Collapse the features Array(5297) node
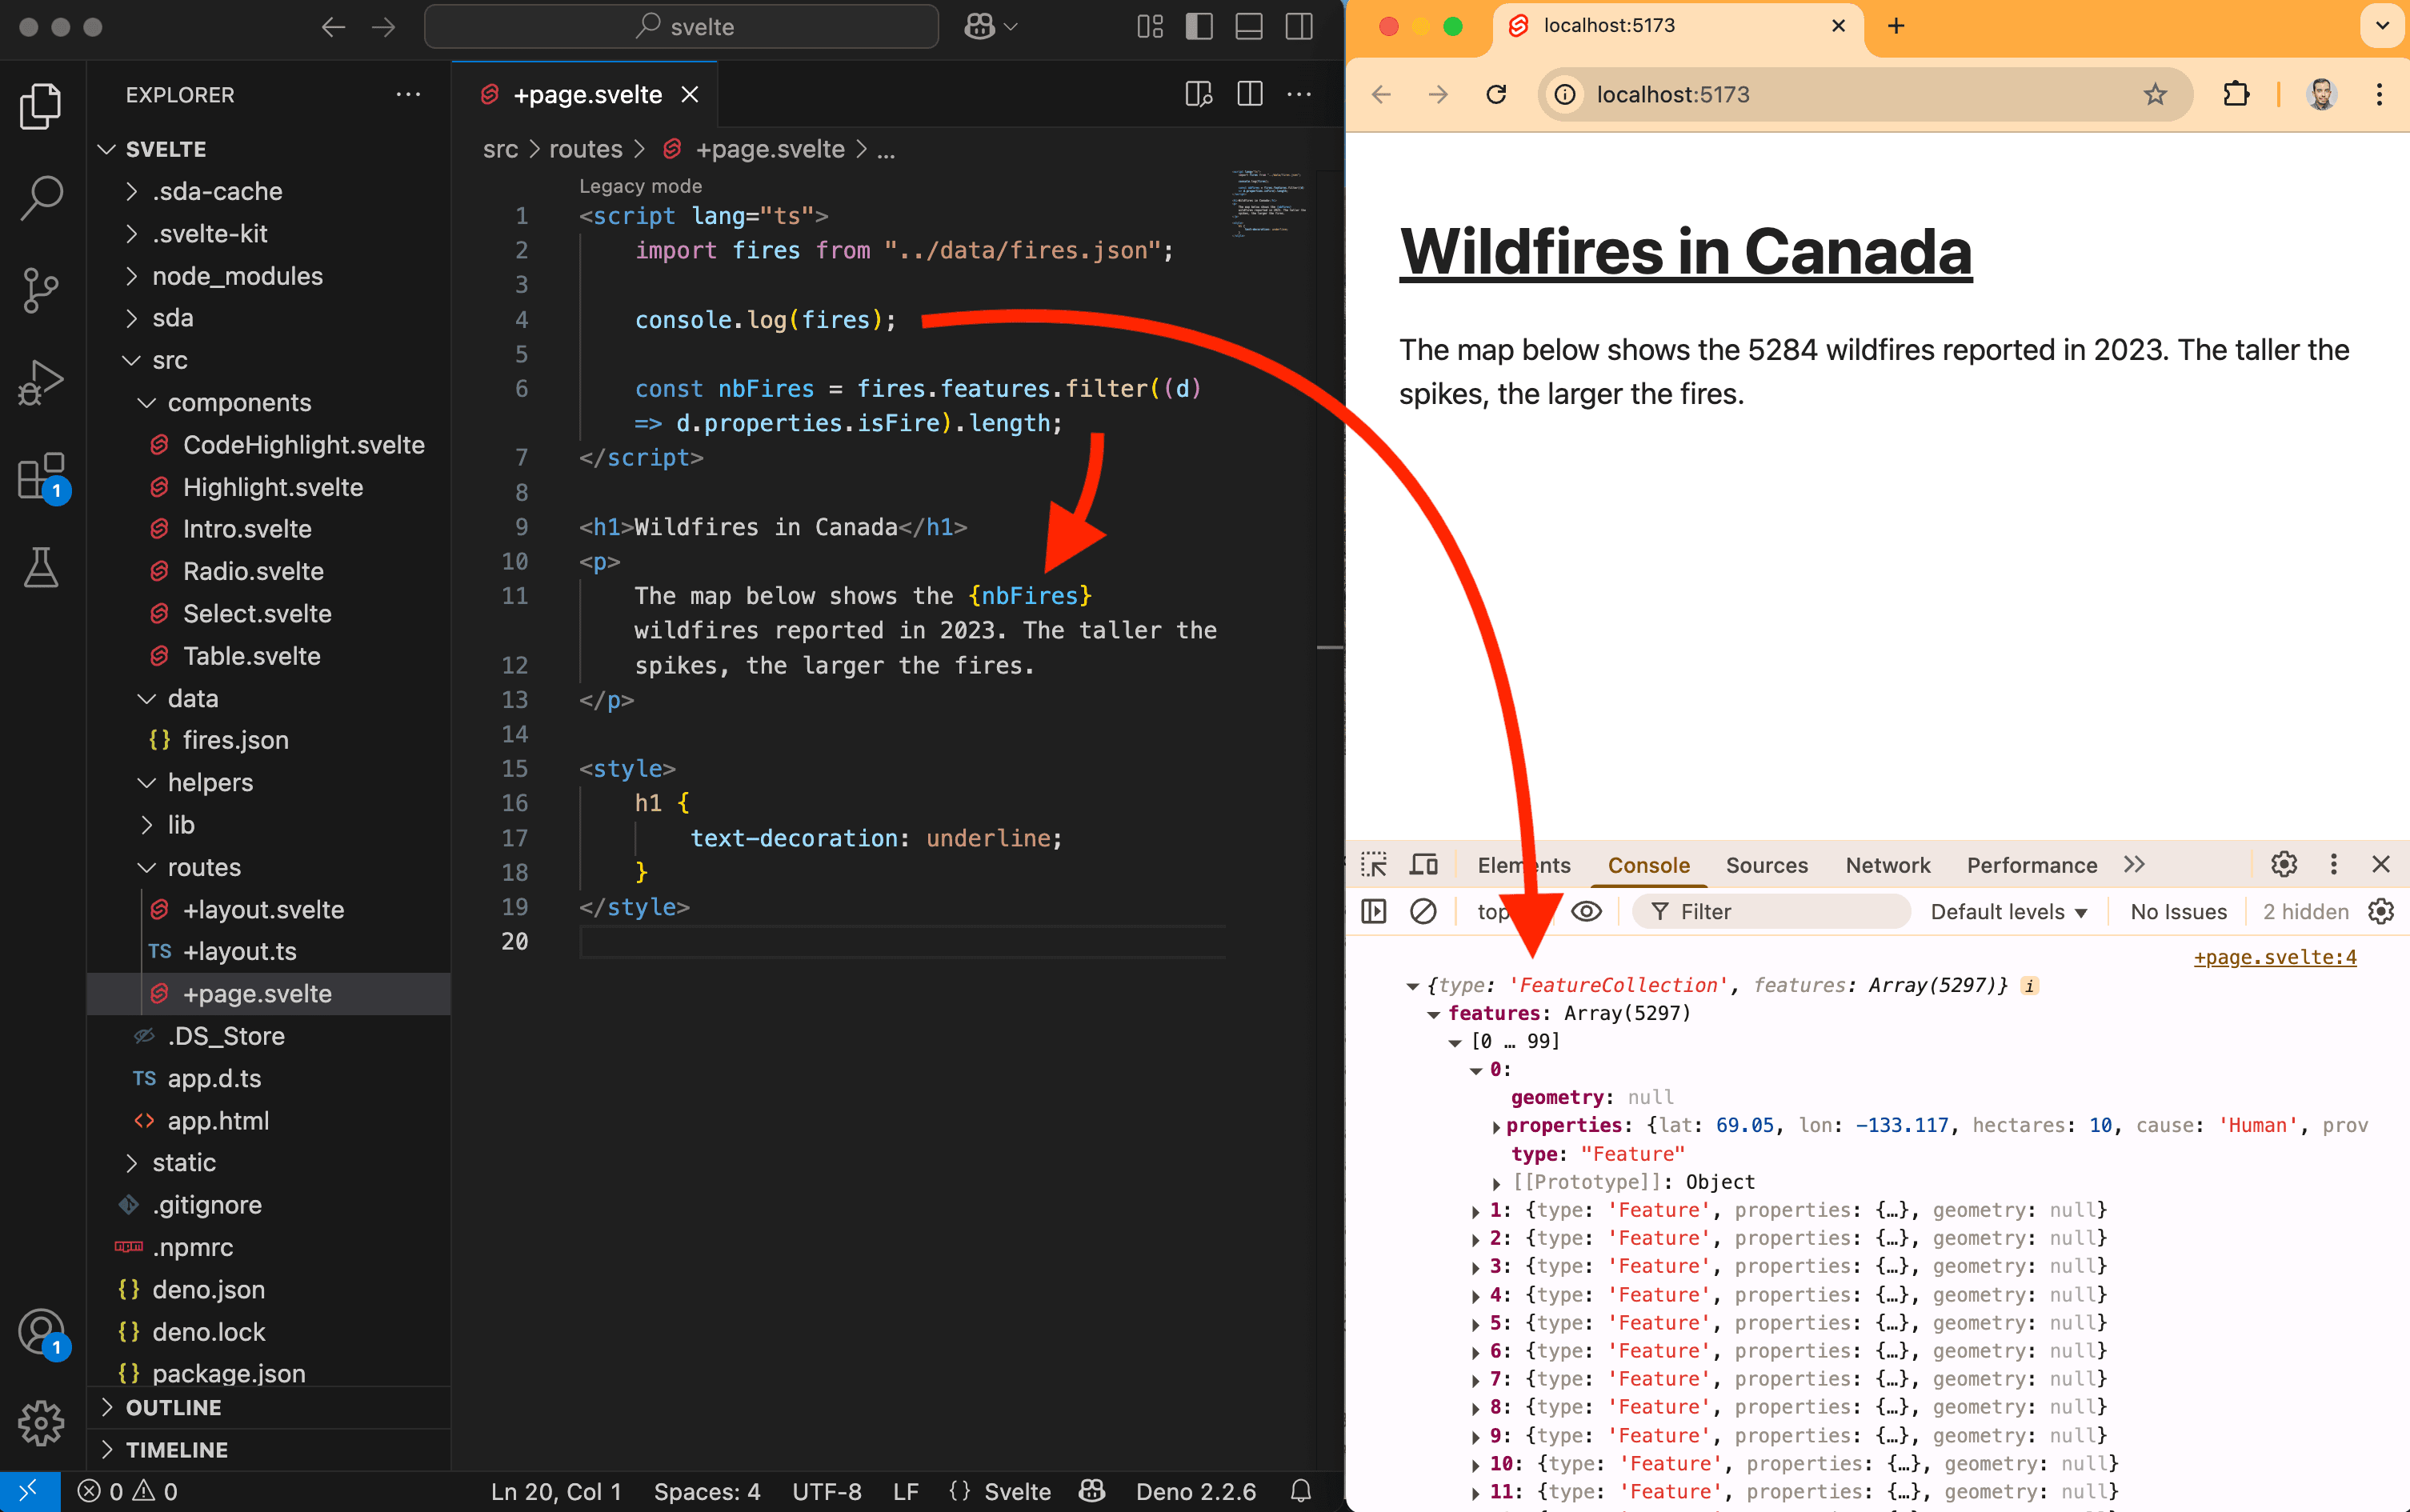 pos(1433,1014)
